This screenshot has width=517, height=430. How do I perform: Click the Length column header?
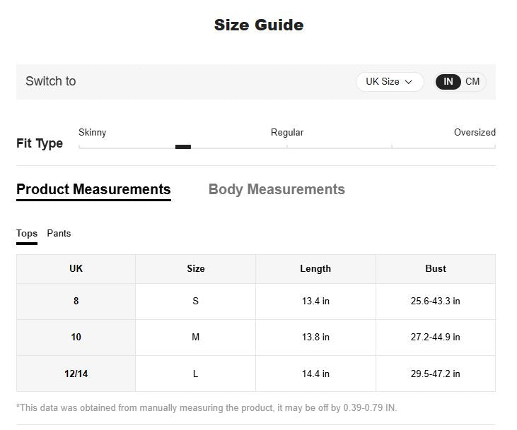[315, 269]
